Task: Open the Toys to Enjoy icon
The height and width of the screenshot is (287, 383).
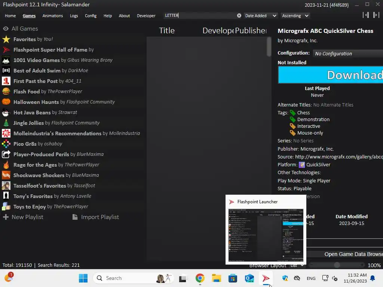Action: (6, 207)
